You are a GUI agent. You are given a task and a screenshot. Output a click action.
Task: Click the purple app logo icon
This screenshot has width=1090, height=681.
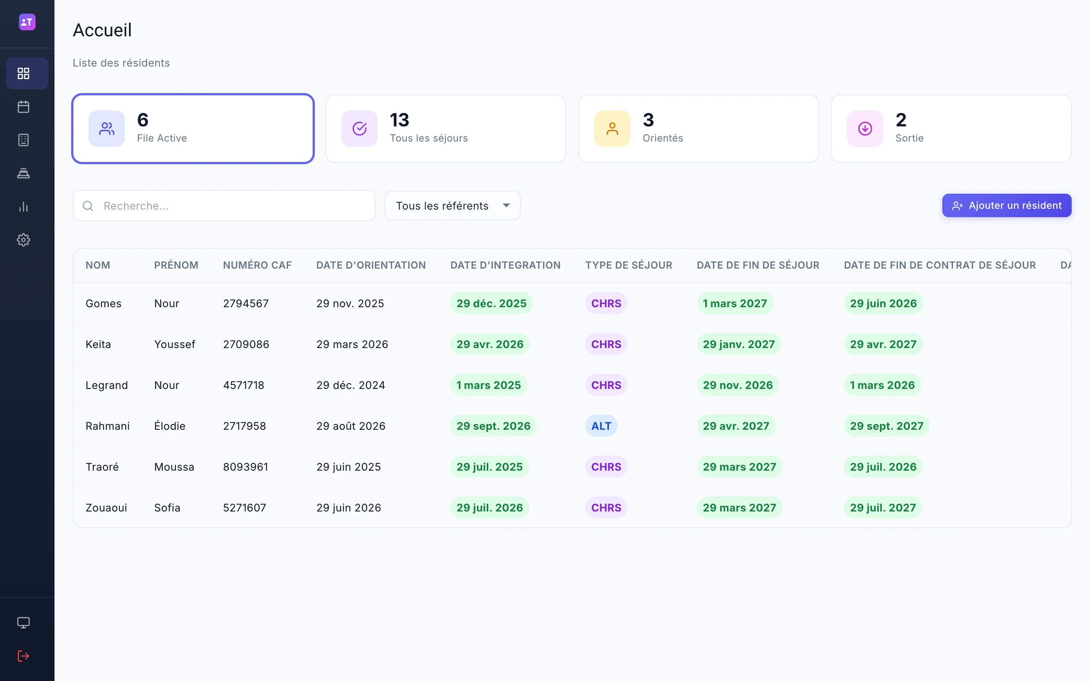[27, 22]
